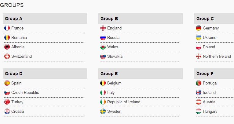This screenshot has height=124, width=234.
Task: Click the France flag icon
Action: tap(7, 28)
